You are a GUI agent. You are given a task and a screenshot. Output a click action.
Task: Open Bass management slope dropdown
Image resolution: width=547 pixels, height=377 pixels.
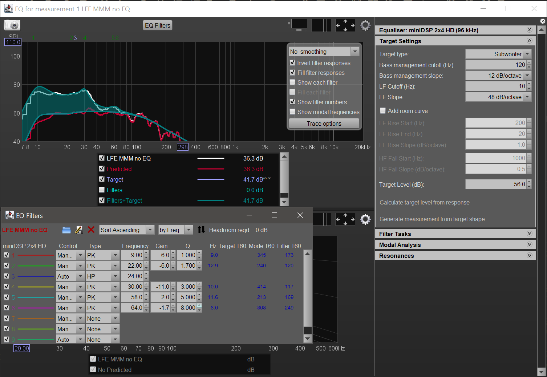527,76
